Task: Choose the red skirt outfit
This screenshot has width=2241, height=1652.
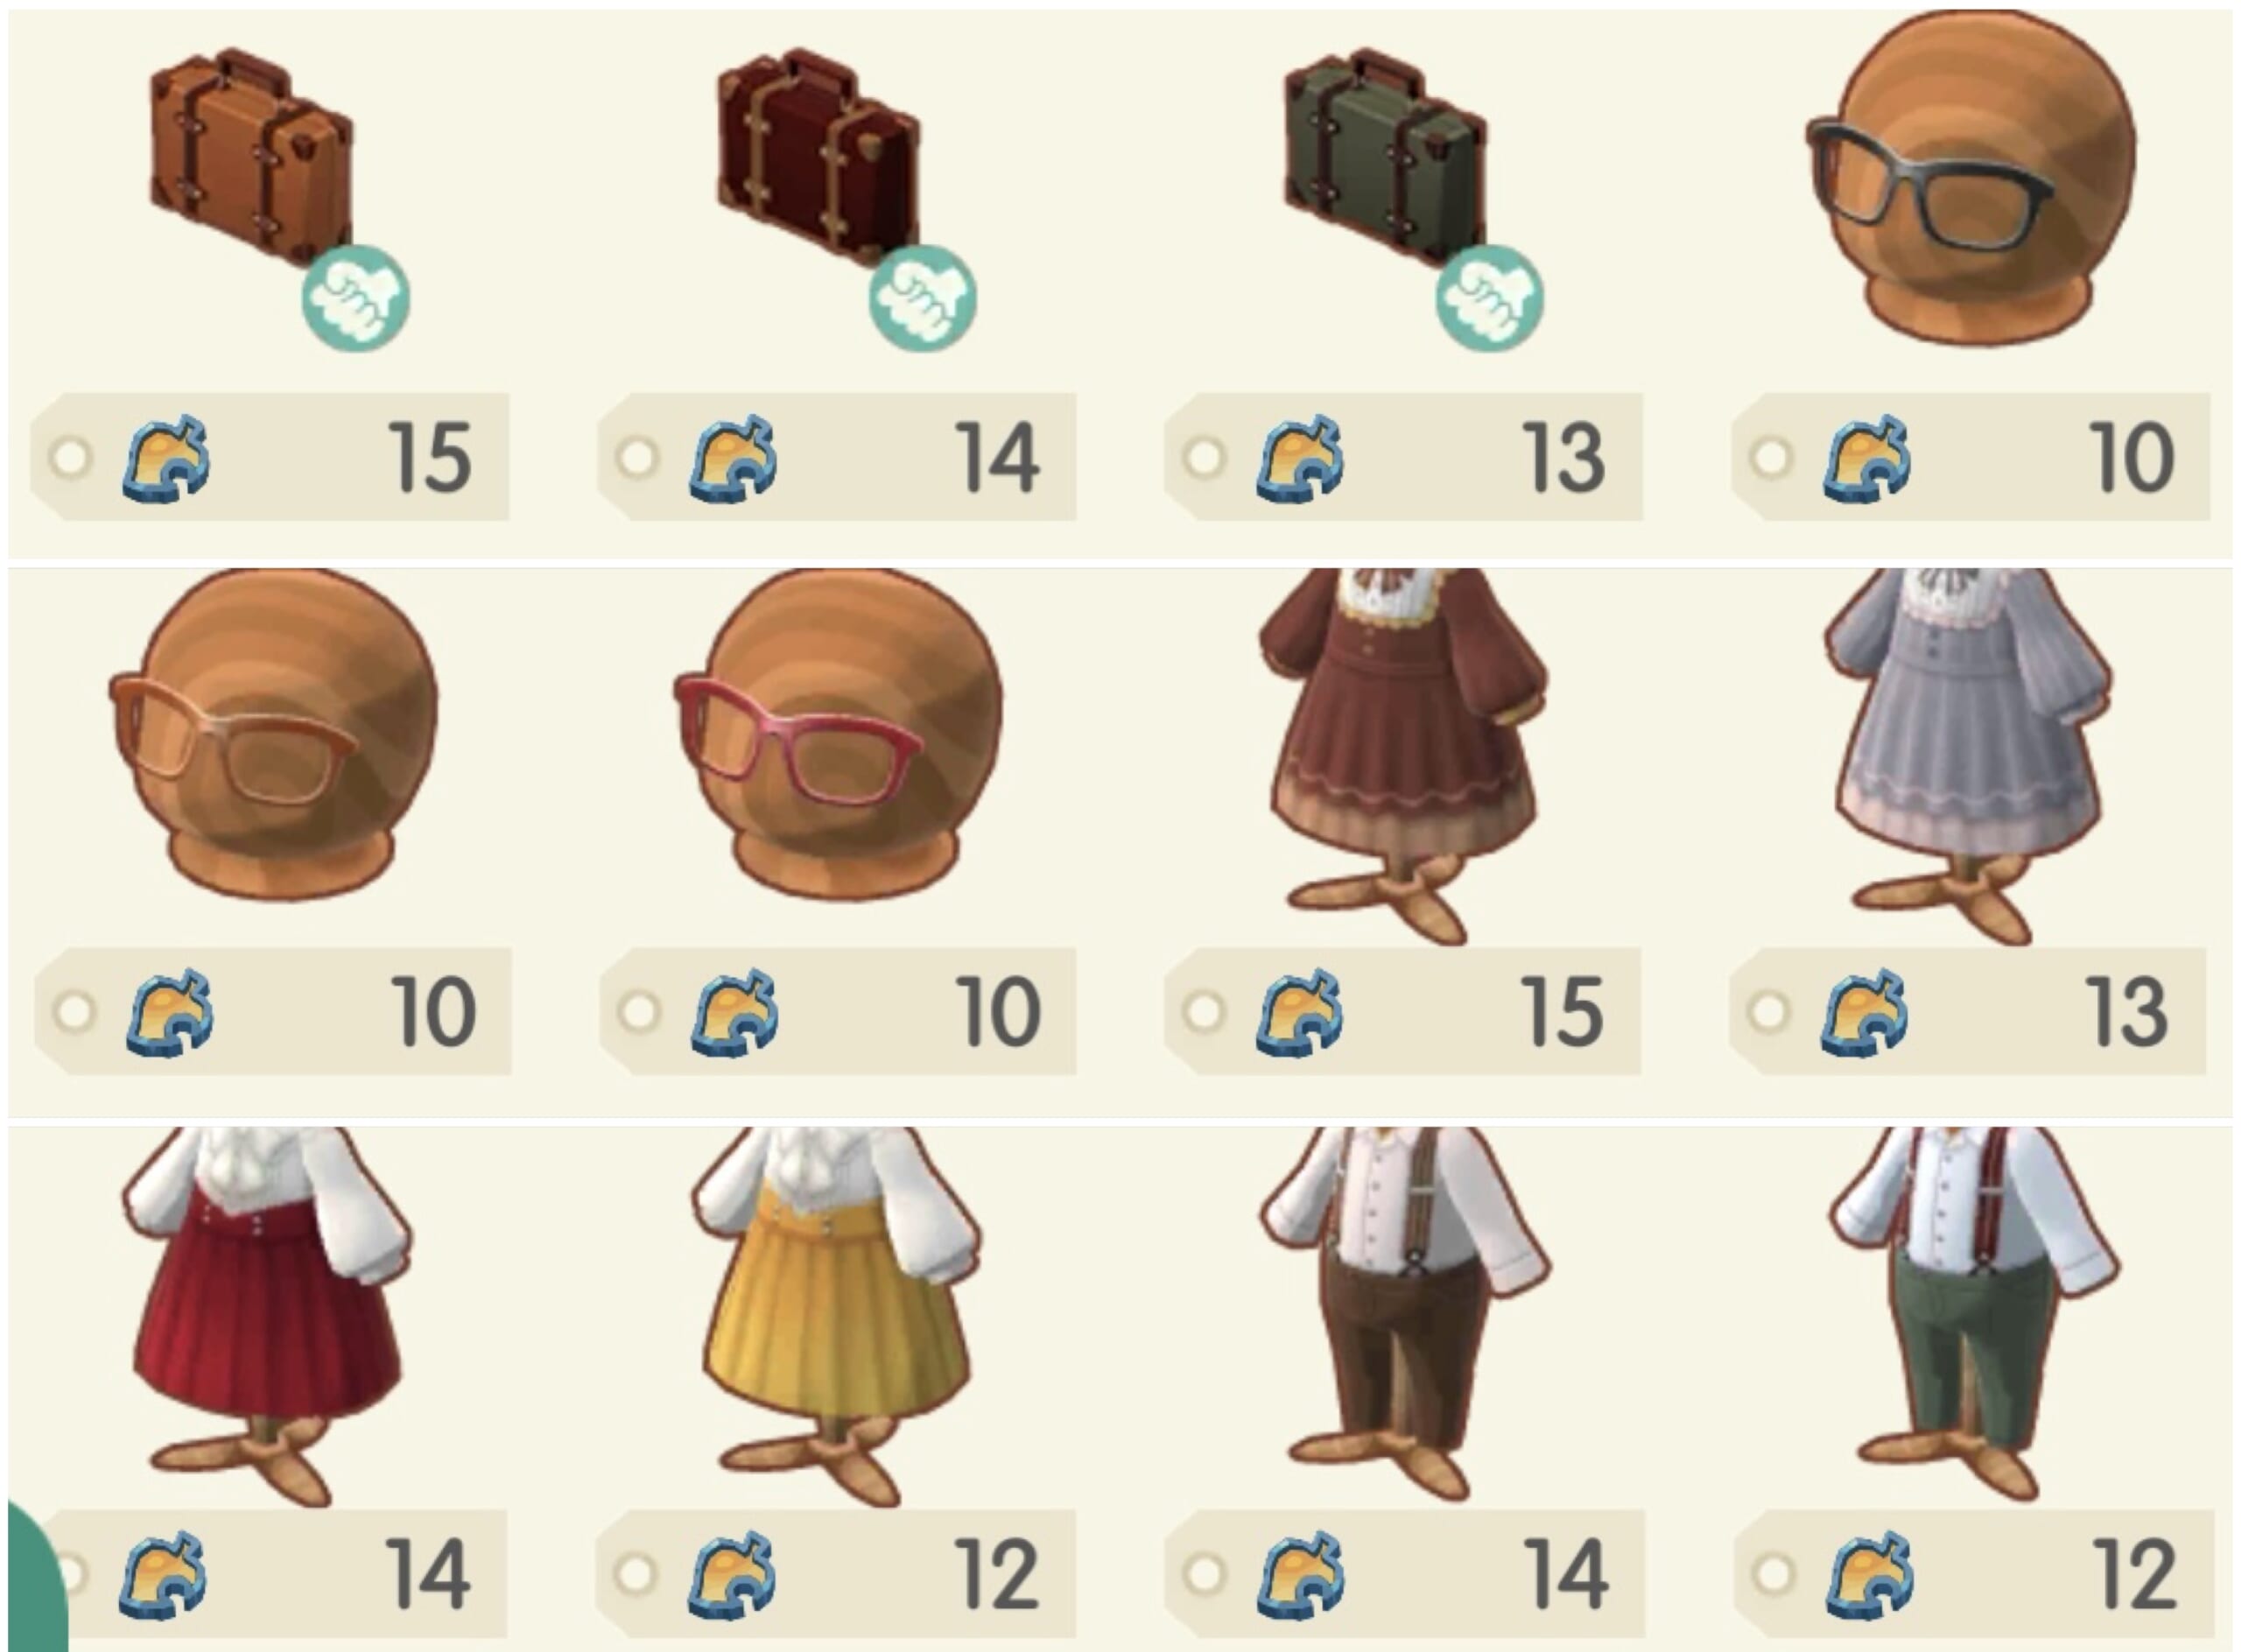Action: pyautogui.click(x=268, y=1316)
